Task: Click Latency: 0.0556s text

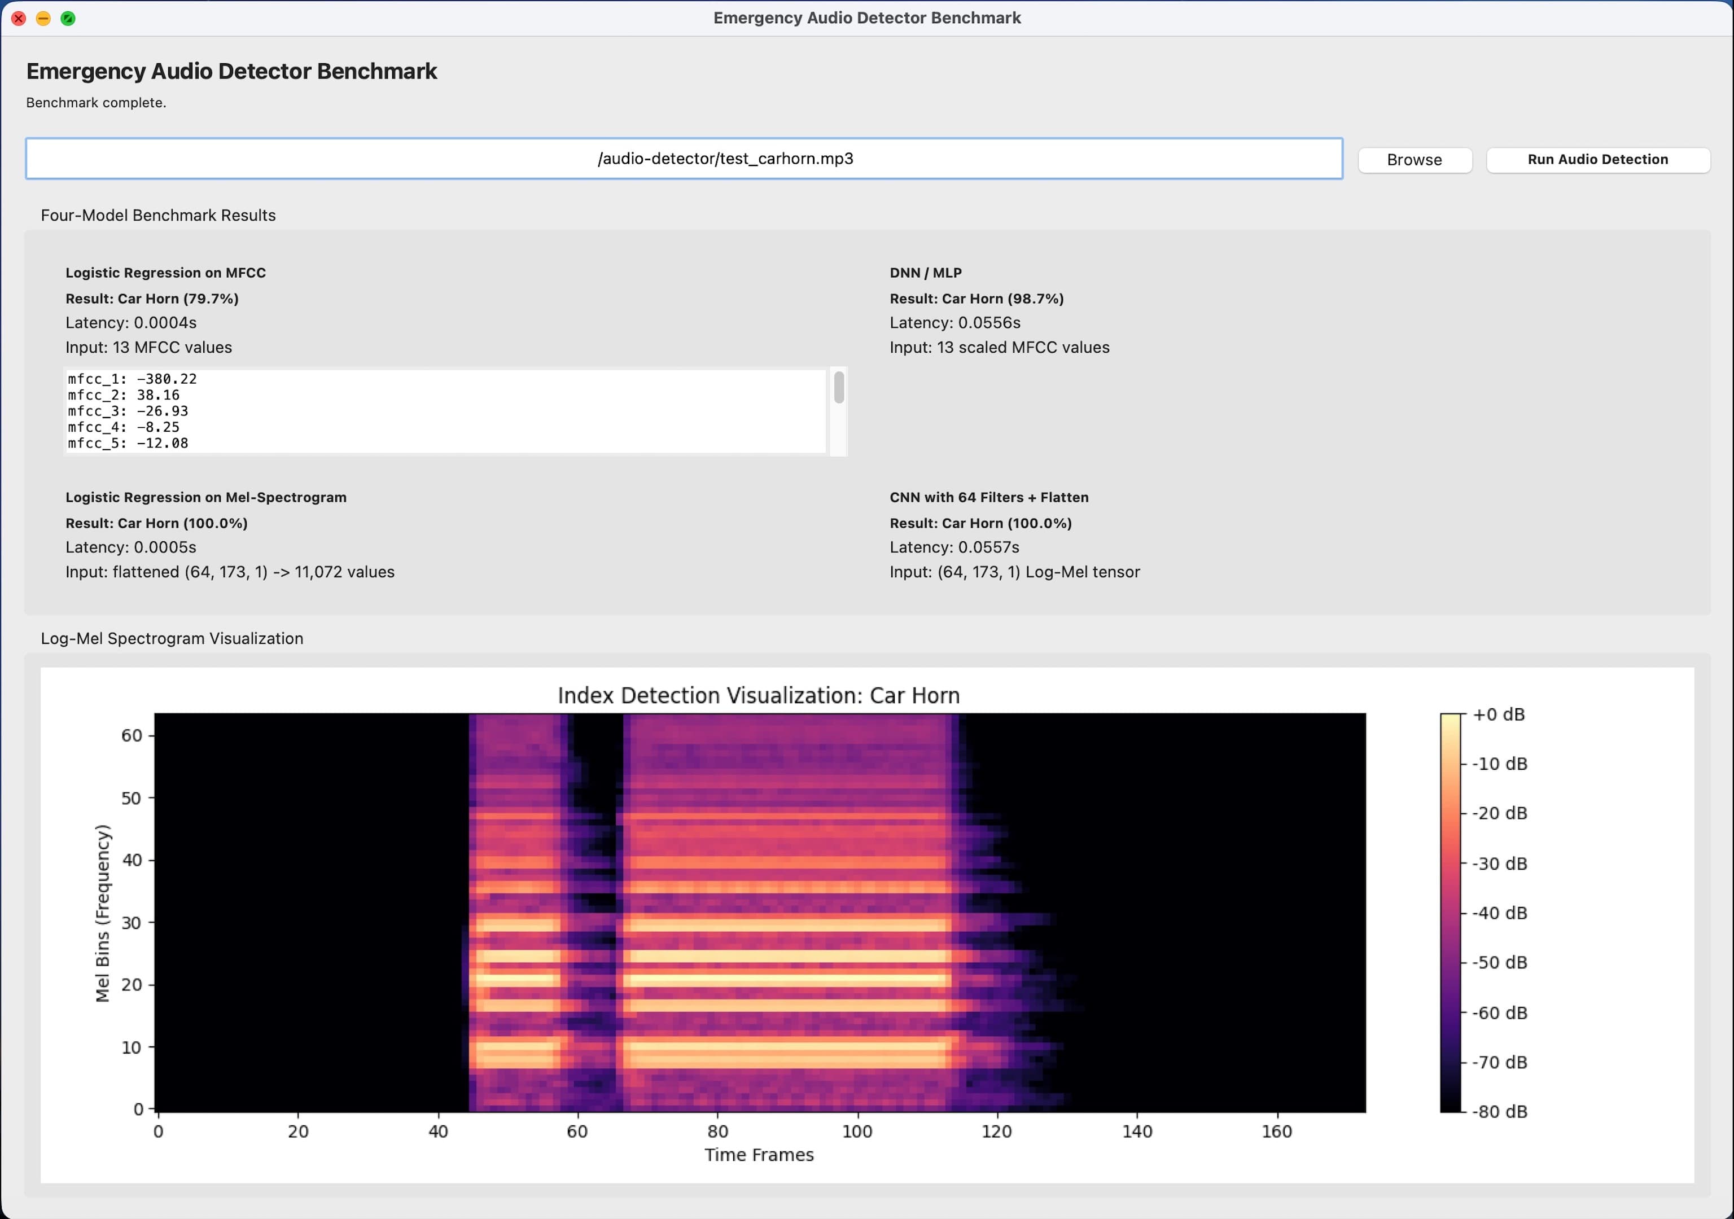Action: [x=954, y=322]
